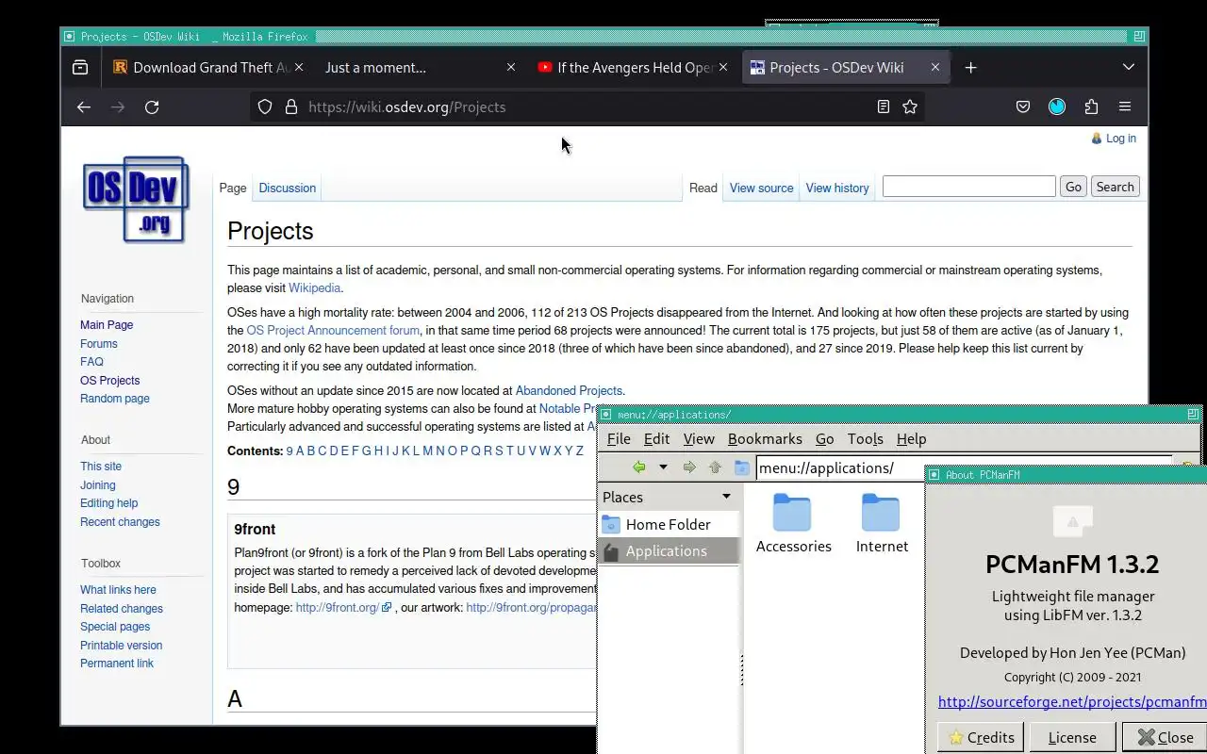Click Firefox's forward arrow button
Viewport: 1207px width, 754px height.
click(118, 107)
